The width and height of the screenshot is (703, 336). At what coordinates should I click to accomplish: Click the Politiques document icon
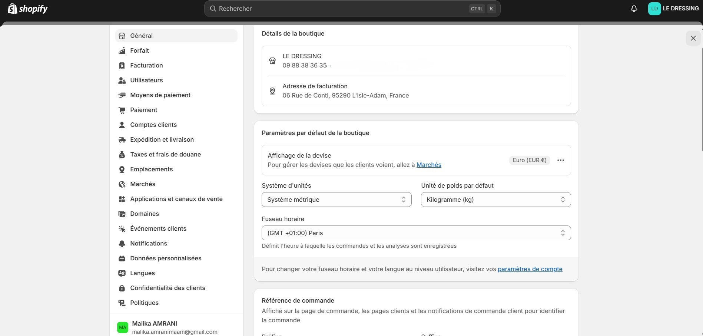[122, 303]
